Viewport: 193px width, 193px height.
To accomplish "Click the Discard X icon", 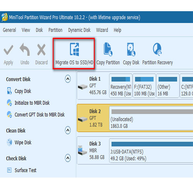I will tap(41, 50).
